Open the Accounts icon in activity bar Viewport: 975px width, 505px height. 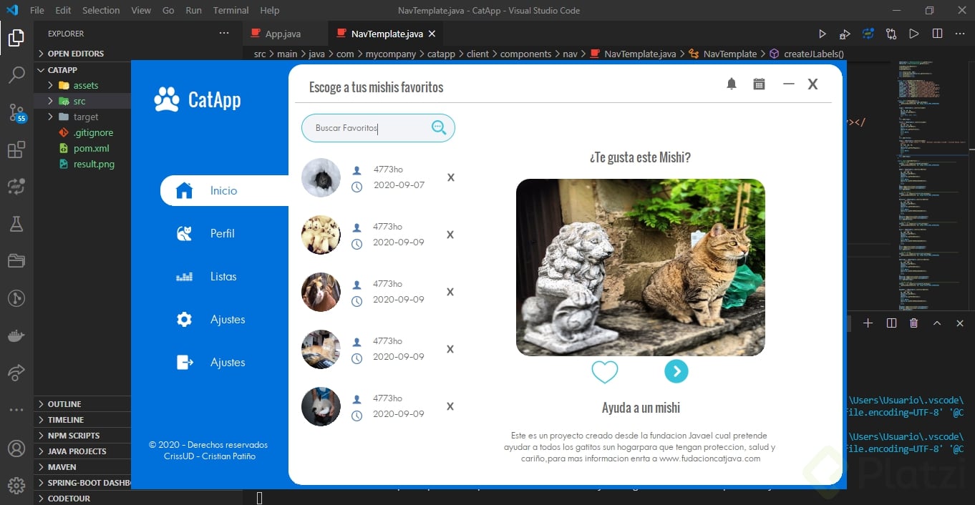[16, 449]
